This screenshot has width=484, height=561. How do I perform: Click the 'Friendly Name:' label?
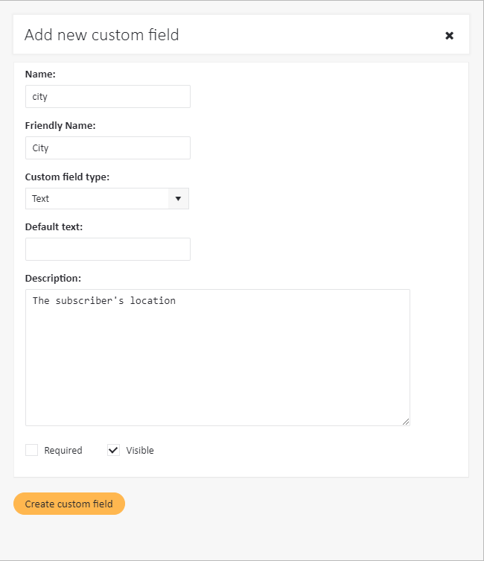tap(60, 126)
